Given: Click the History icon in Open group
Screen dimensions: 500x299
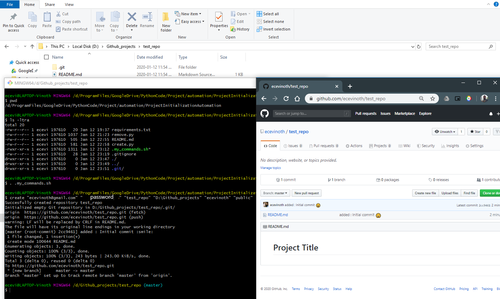Looking at the screenshot, I should click(x=233, y=29).
